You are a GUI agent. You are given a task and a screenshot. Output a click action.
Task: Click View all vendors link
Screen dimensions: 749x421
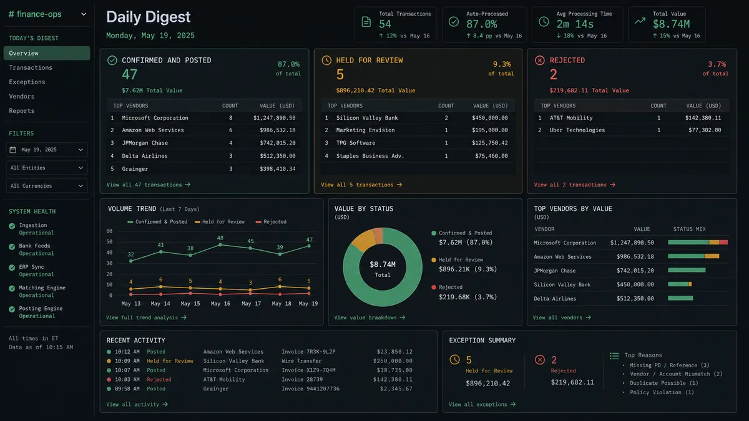[562, 317]
